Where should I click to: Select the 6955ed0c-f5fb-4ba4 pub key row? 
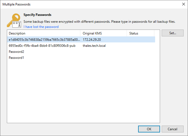pos(42,46)
